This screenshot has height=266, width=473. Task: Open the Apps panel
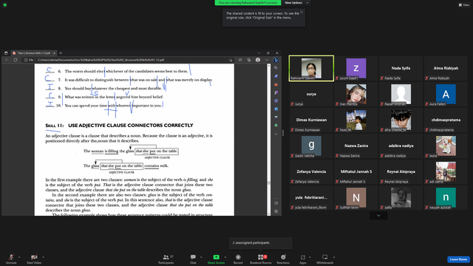point(303,259)
